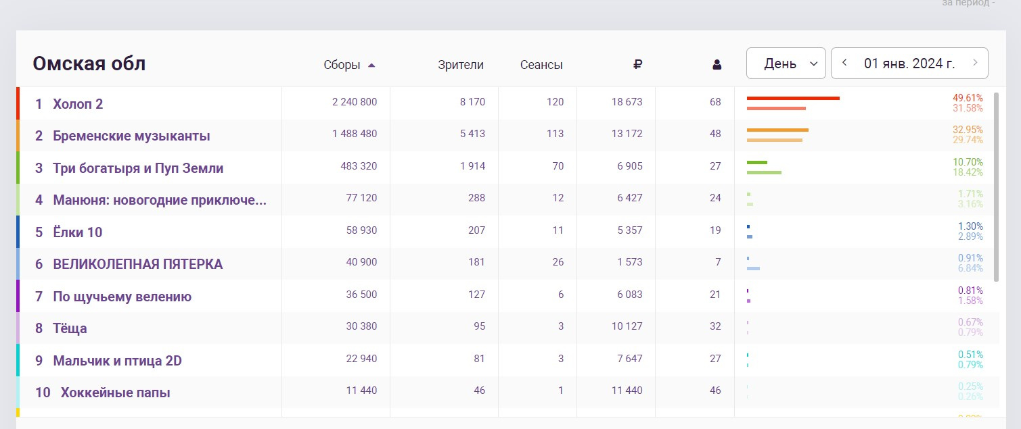Open the date picker 01 янв. 2024 г.
This screenshot has width=1021, height=429.
pyautogui.click(x=909, y=64)
